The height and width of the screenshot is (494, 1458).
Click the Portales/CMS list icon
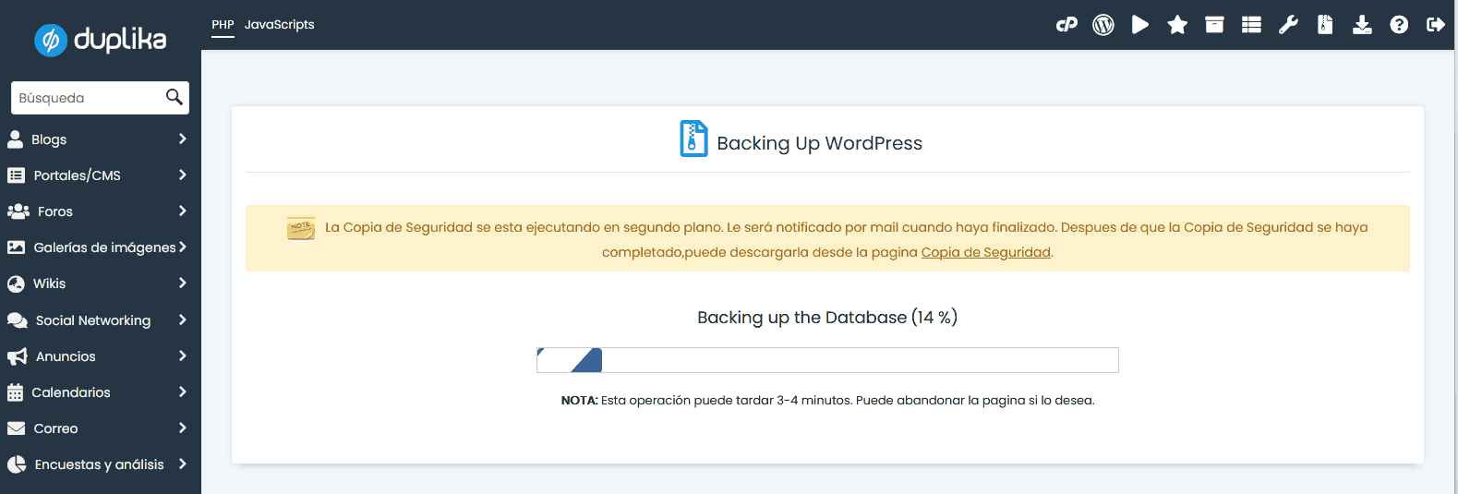16,175
